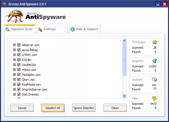The height and width of the screenshot is (122, 169).
Task: Click the magnifier icon on Spyware Scan tab
Action: (x=7, y=29)
